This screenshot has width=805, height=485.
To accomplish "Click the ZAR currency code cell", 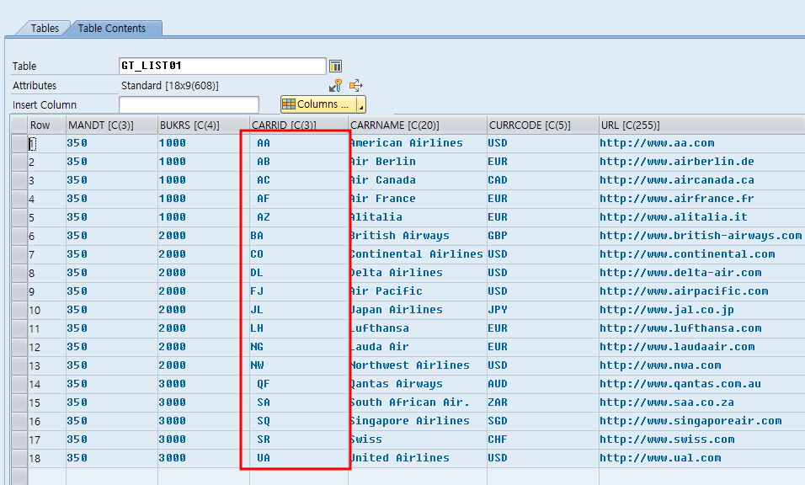I will click(542, 402).
